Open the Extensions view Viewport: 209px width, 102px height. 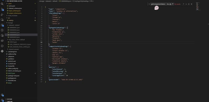point(2,25)
